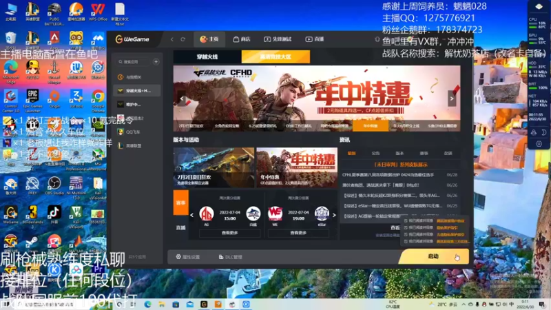The width and height of the screenshot is (551, 310).
Task: Open 属性设置 property settings
Action: pos(188,257)
